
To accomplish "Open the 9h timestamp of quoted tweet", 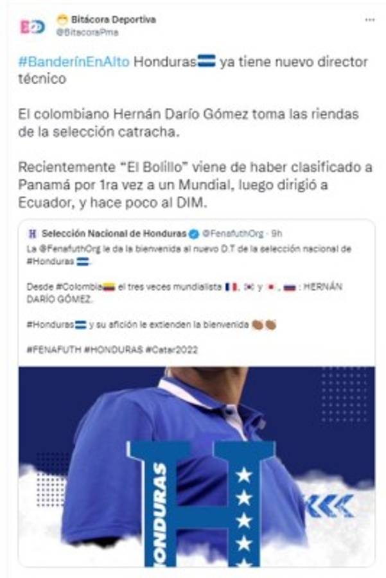I will 277,233.
